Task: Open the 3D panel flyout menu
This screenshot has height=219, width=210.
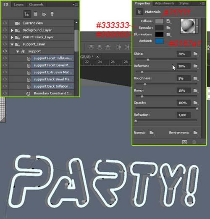Action: tap(75, 5)
